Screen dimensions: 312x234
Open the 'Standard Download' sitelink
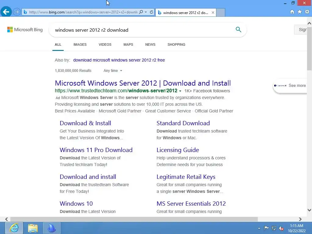(x=183, y=123)
